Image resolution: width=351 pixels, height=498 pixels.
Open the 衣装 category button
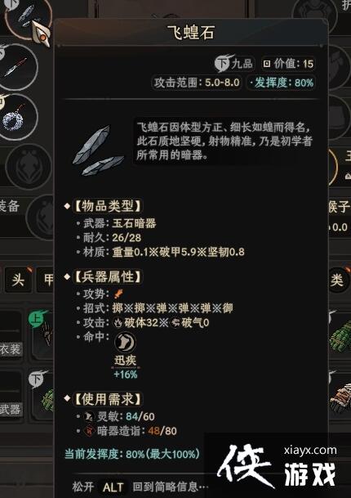coord(11,349)
